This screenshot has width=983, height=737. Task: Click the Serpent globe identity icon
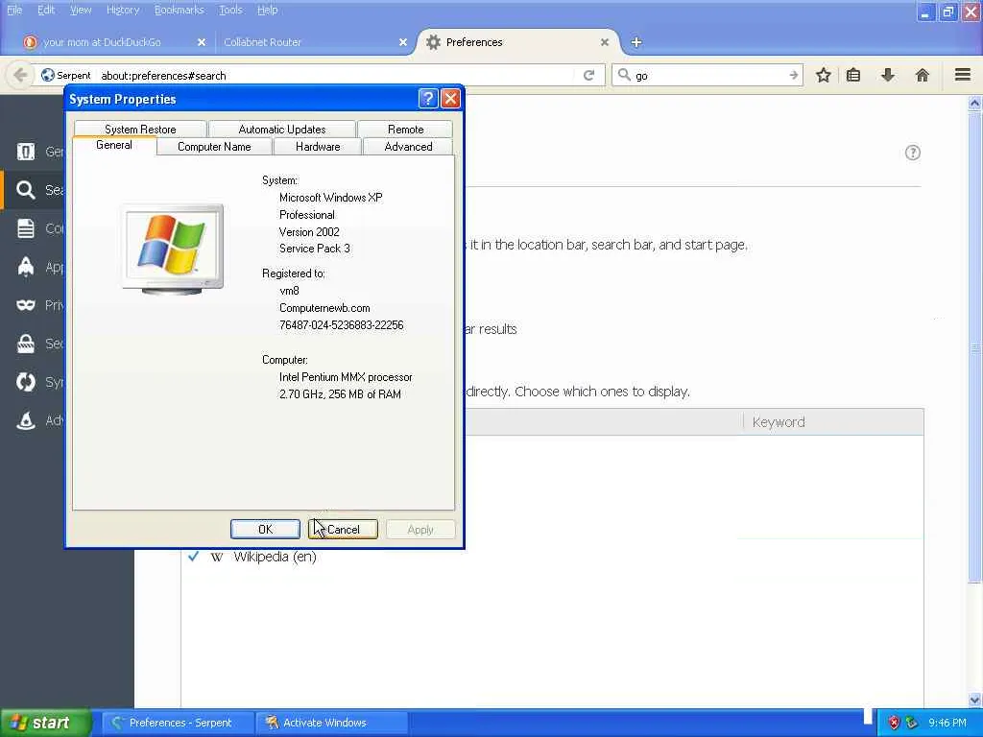tap(48, 75)
